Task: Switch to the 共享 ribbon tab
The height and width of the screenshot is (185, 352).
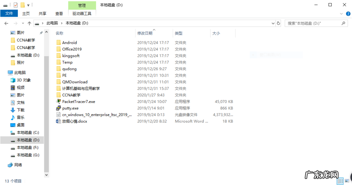Action: coord(43,13)
